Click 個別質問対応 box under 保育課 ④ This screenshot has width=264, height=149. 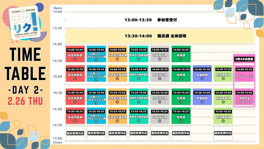[181, 133]
